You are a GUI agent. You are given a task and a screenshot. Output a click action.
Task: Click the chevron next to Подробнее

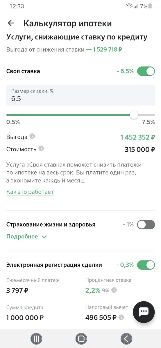pyautogui.click(x=44, y=237)
